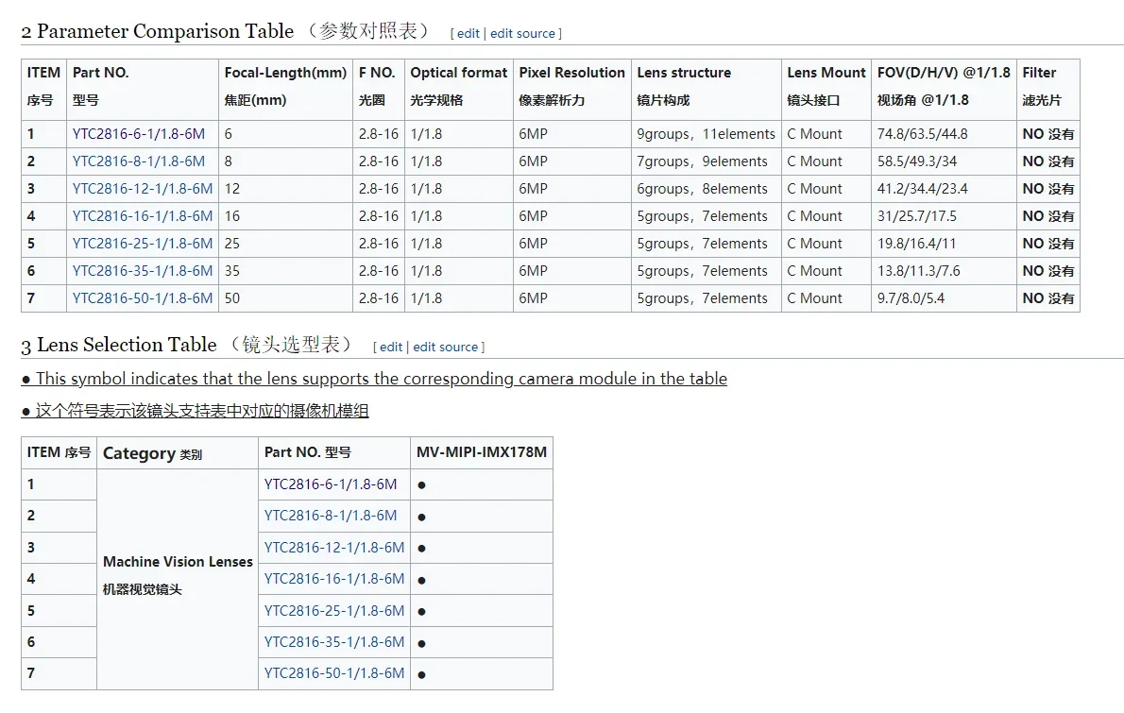Click edit link beside Parameter Comparison Table heading

(468, 33)
